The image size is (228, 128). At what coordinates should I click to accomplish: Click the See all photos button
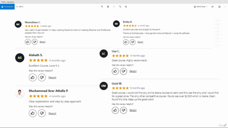(x=7, y=7)
